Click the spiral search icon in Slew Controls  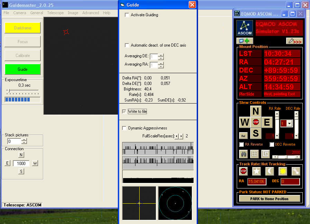265,154
